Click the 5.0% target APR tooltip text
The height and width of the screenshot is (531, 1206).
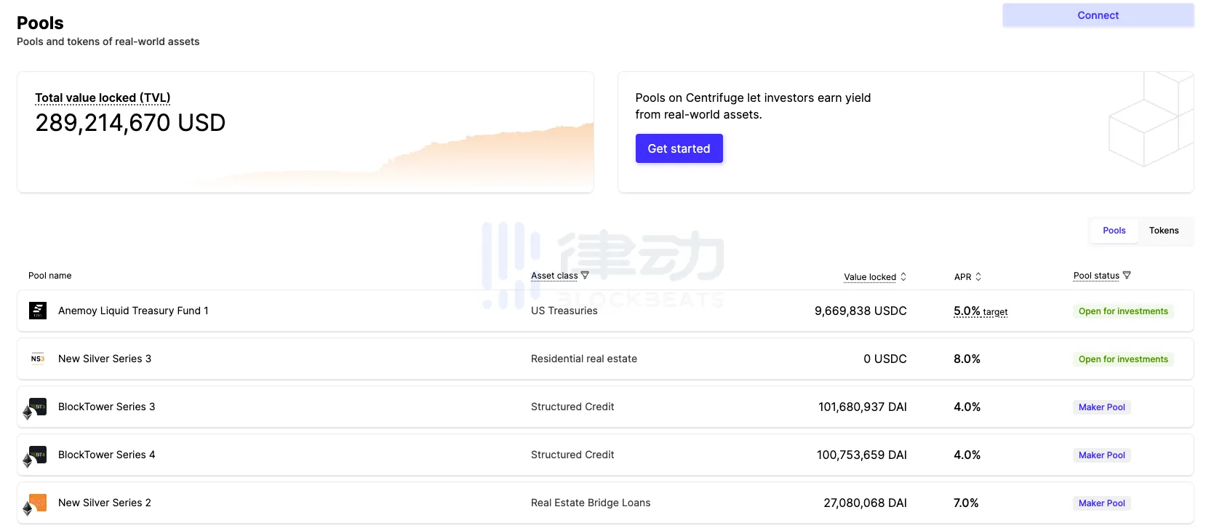coord(980,311)
